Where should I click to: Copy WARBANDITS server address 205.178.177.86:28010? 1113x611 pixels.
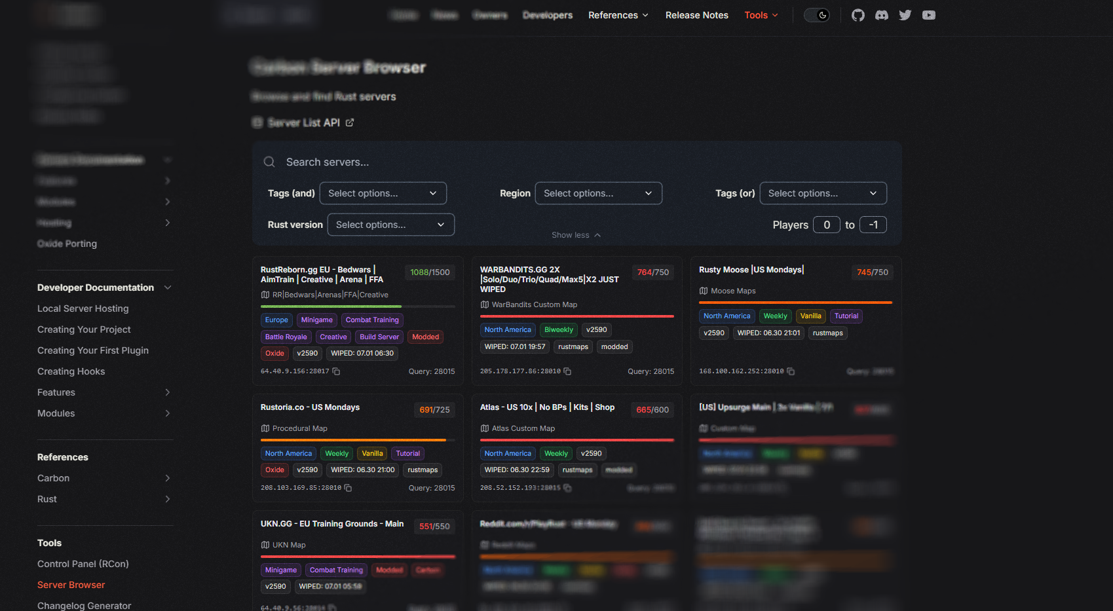[567, 371]
